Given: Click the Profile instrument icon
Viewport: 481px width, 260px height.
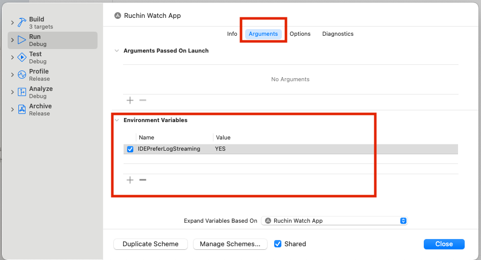Looking at the screenshot, I should click(x=21, y=75).
